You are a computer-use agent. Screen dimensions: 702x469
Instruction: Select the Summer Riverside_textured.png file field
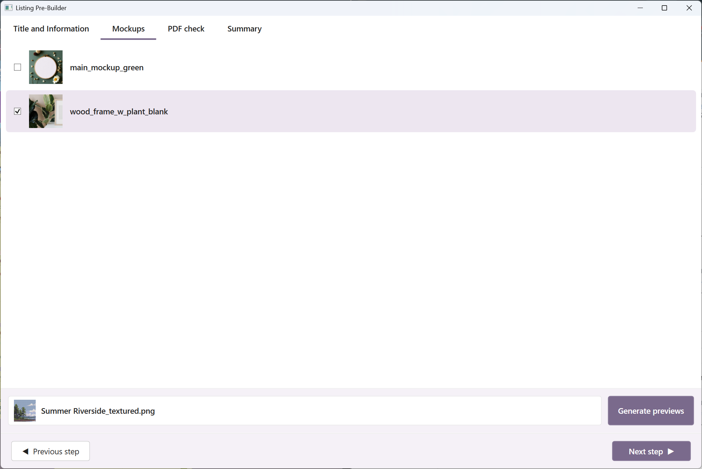(305, 411)
